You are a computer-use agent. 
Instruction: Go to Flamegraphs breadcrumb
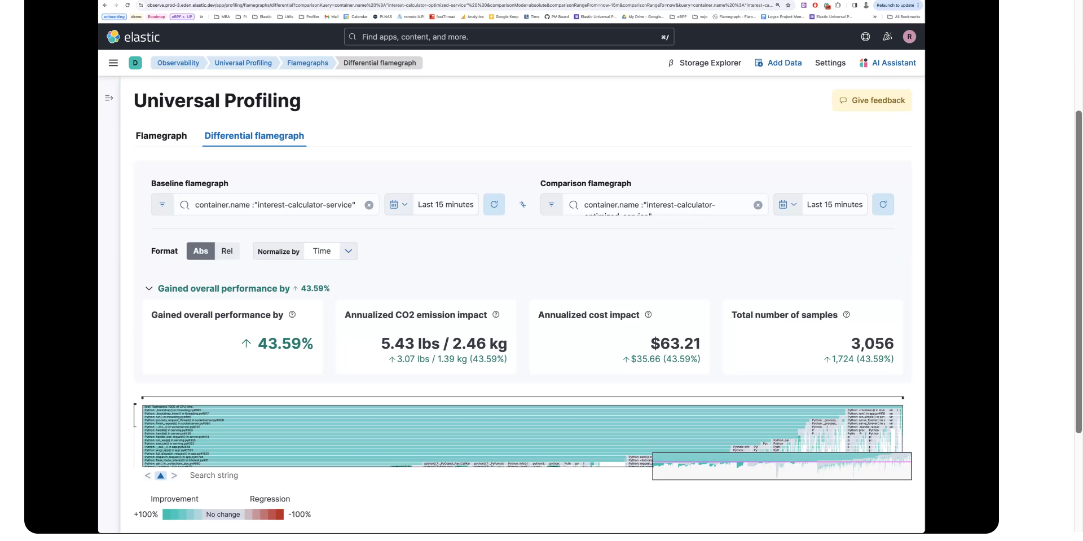pyautogui.click(x=307, y=63)
